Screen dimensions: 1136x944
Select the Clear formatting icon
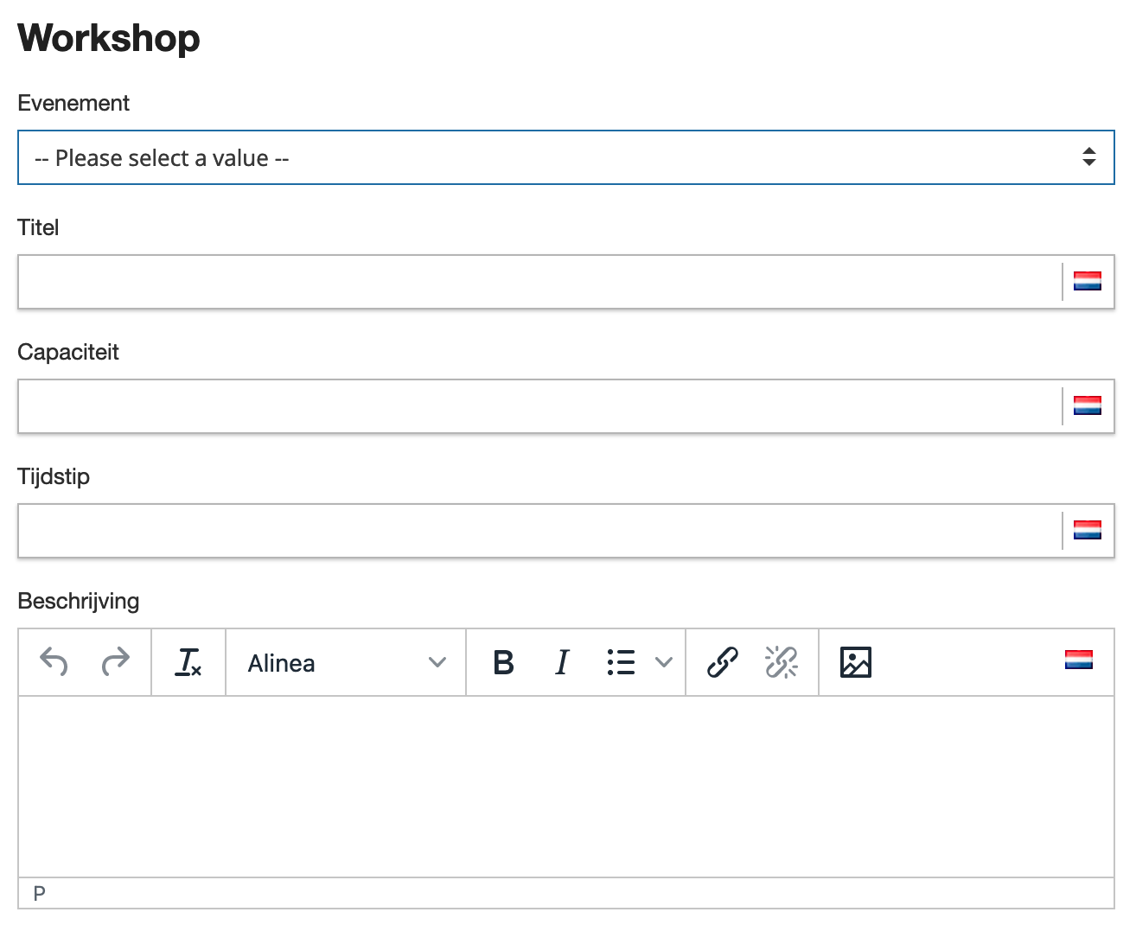(188, 662)
